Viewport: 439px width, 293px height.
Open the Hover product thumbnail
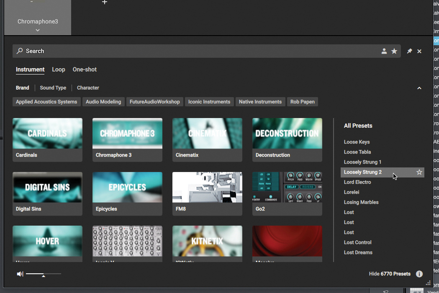[47, 244]
